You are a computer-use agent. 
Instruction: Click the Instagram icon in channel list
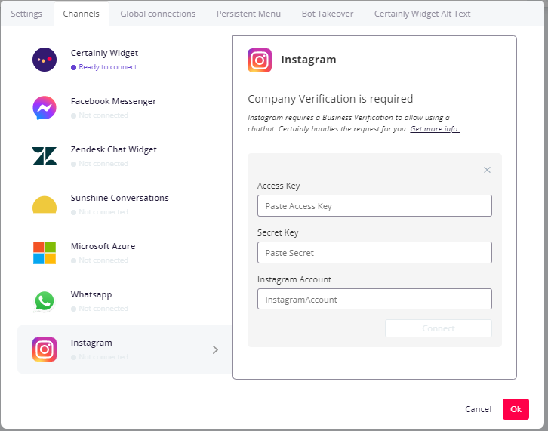pyautogui.click(x=45, y=349)
